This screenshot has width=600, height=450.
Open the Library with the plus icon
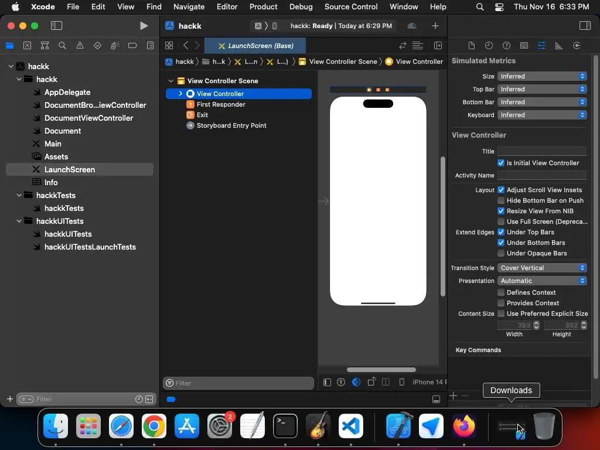(435, 26)
